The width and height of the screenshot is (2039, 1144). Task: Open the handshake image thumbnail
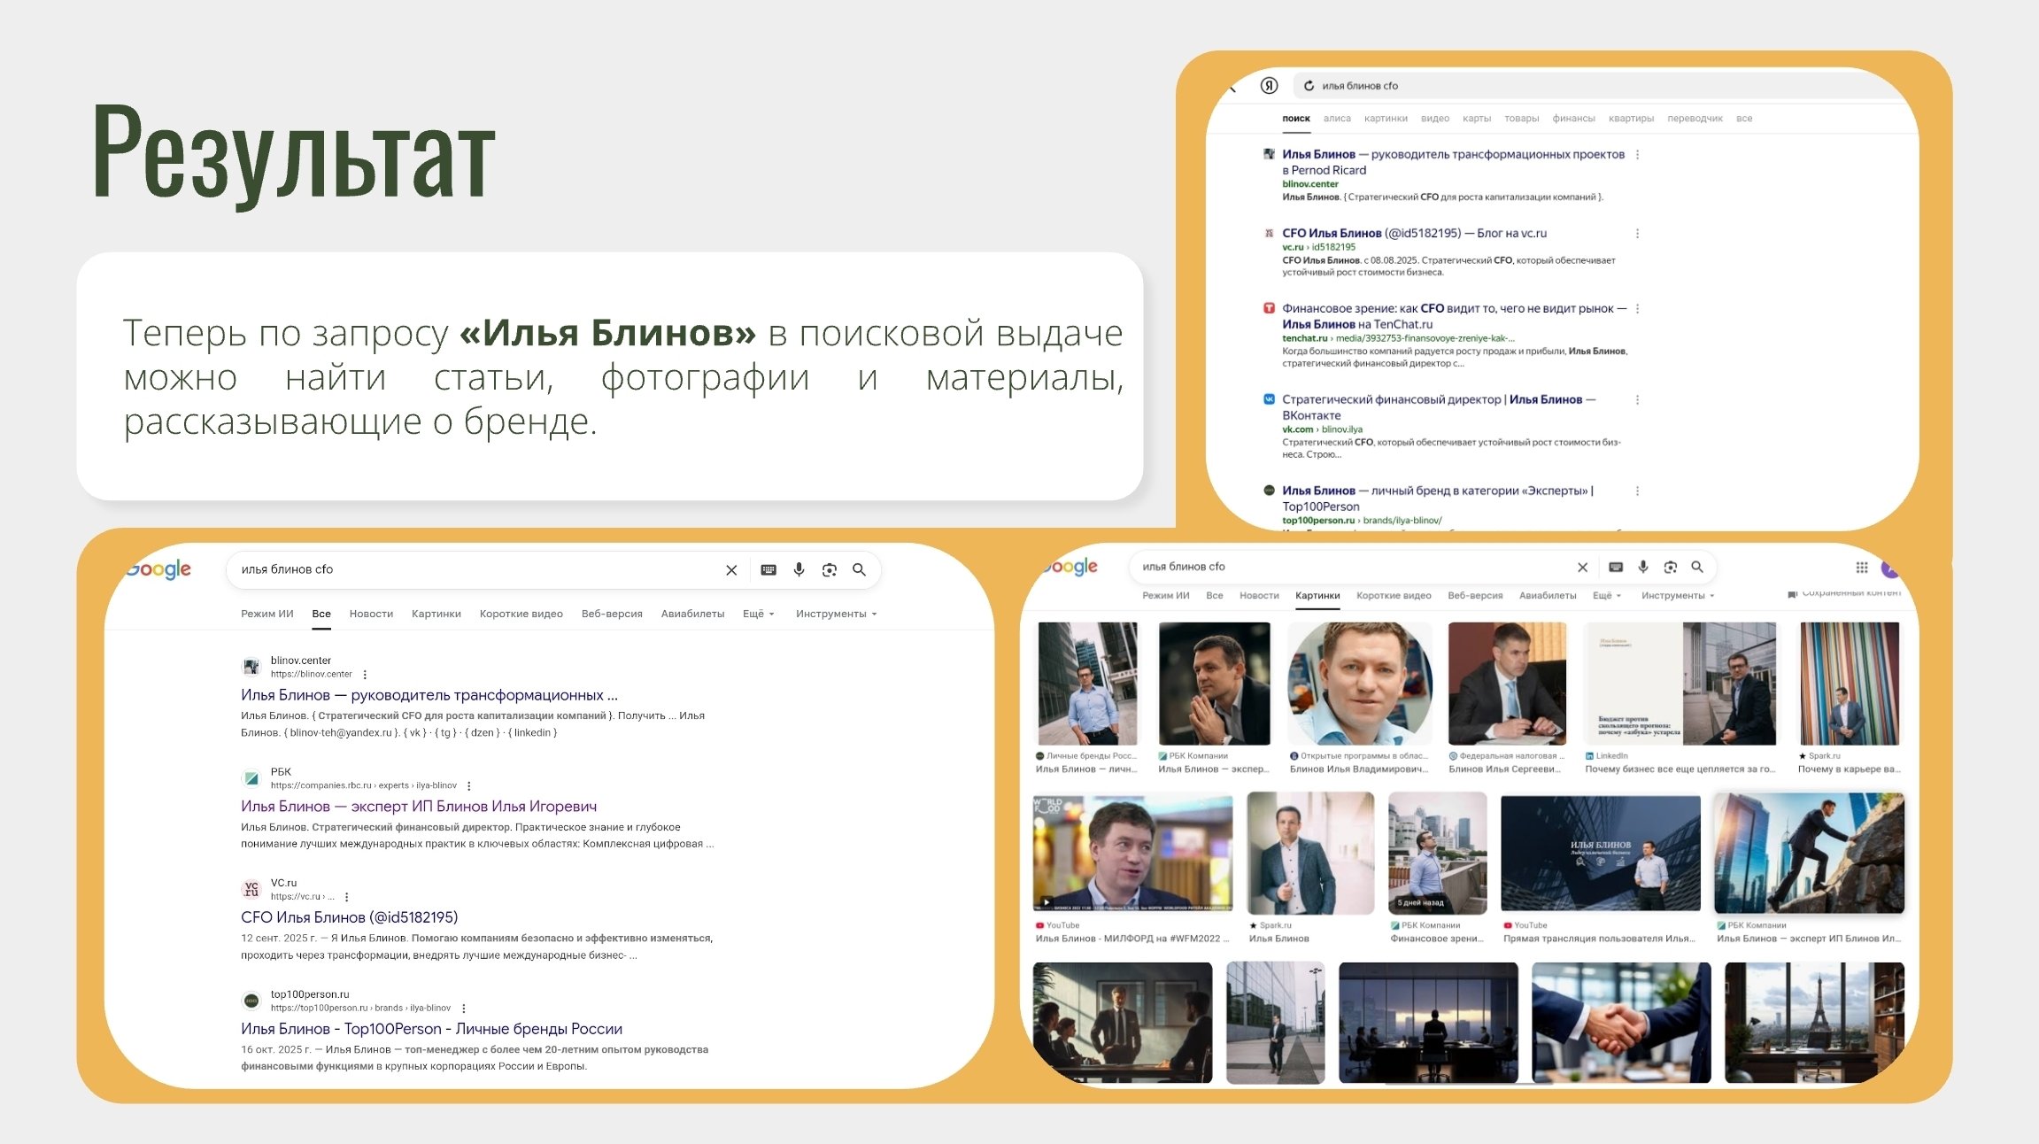coord(1621,1022)
